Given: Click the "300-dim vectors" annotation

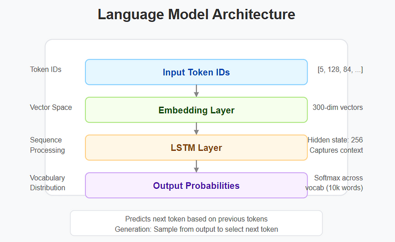Looking at the screenshot, I should point(338,107).
